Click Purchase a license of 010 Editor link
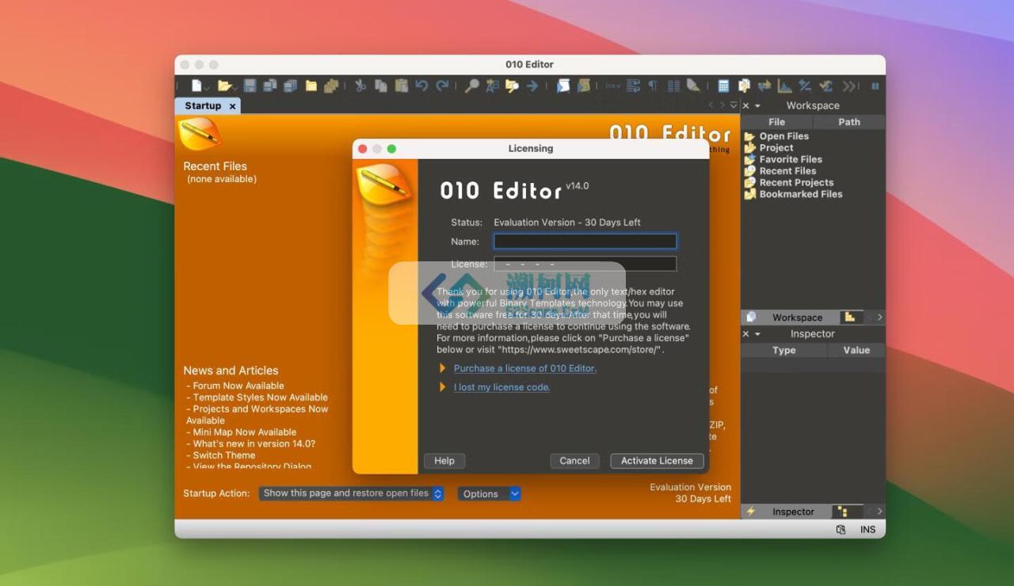 [525, 368]
